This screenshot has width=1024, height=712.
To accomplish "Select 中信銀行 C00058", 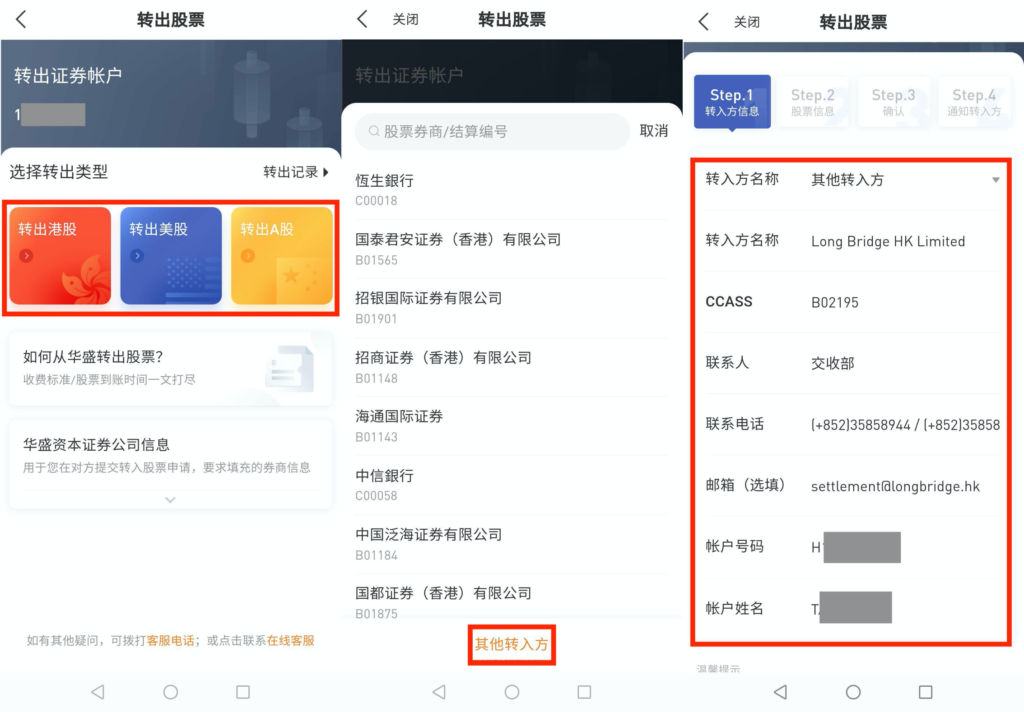I will coord(512,485).
